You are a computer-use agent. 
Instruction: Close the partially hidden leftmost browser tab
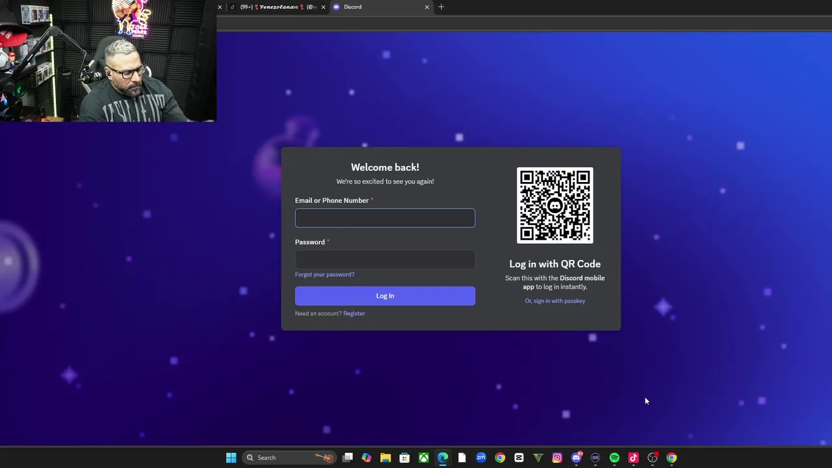coord(220,6)
